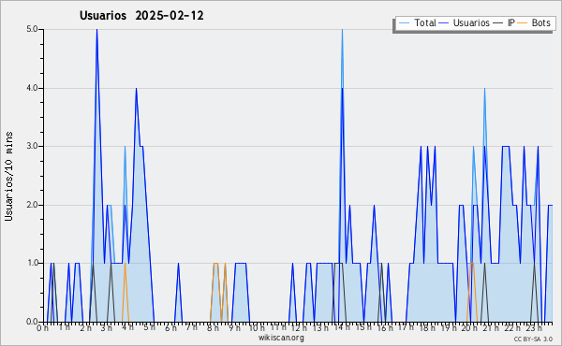This screenshot has height=346, width=562.
Task: Click the '9 h' x-axis label
Action: pyautogui.click(x=234, y=328)
